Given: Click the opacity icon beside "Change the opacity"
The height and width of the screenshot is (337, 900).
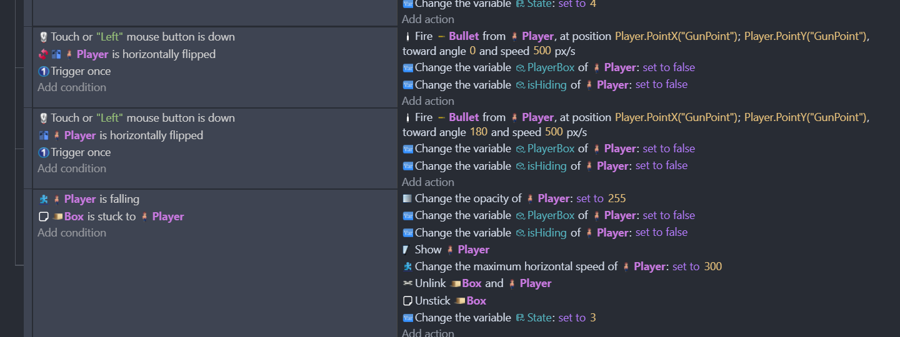Looking at the screenshot, I should (x=407, y=198).
